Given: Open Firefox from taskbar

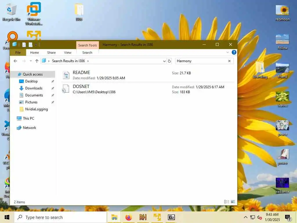Looking at the screenshot, I should click(x=128, y=217).
